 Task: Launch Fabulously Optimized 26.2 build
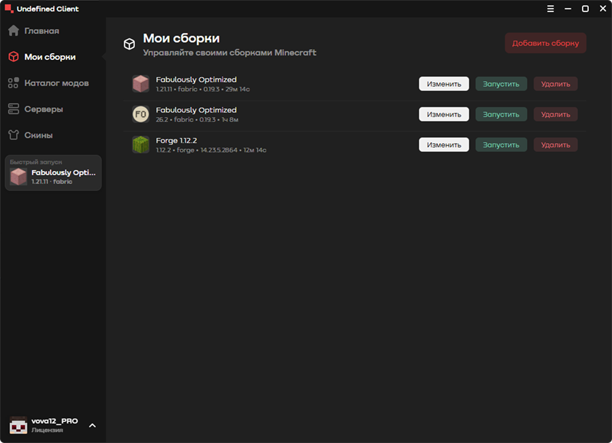501,114
